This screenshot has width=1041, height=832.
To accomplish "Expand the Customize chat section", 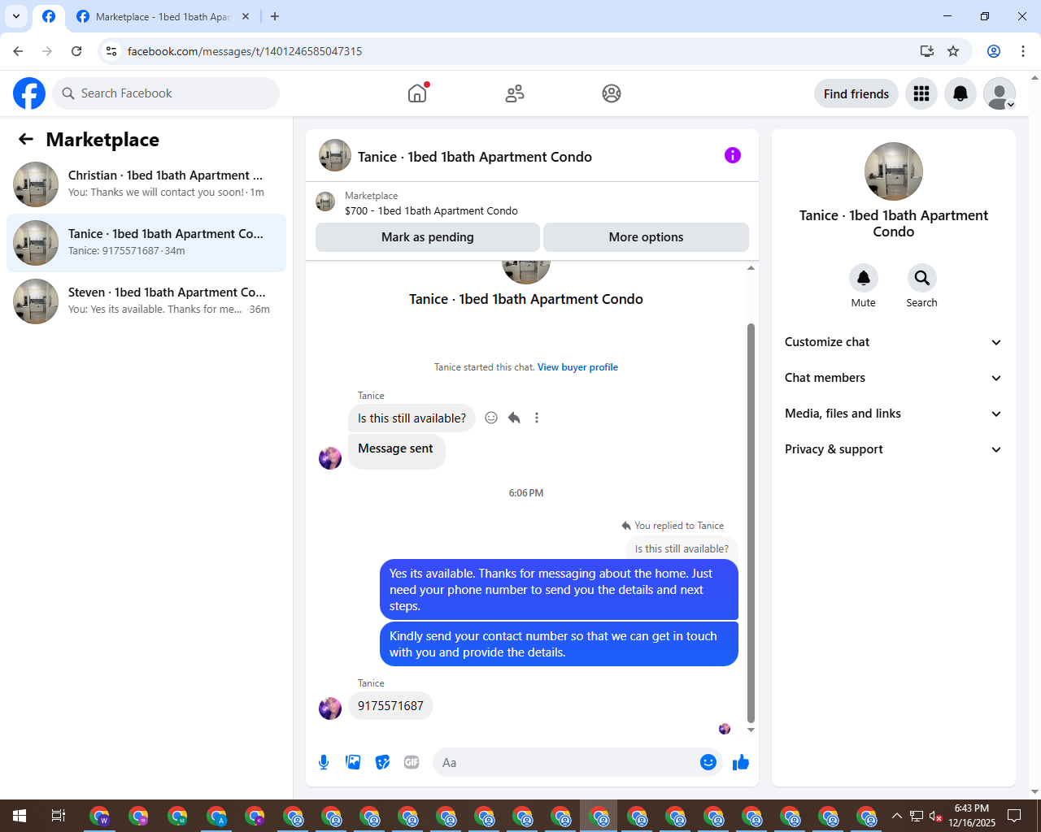I will point(894,342).
